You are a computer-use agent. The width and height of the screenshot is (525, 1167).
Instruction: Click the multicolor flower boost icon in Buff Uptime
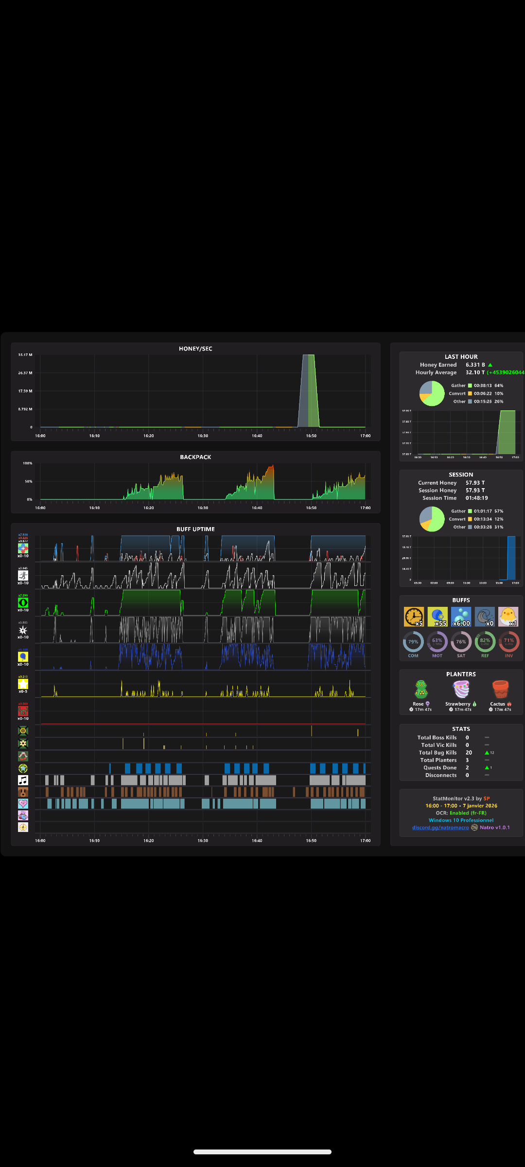pyautogui.click(x=23, y=548)
